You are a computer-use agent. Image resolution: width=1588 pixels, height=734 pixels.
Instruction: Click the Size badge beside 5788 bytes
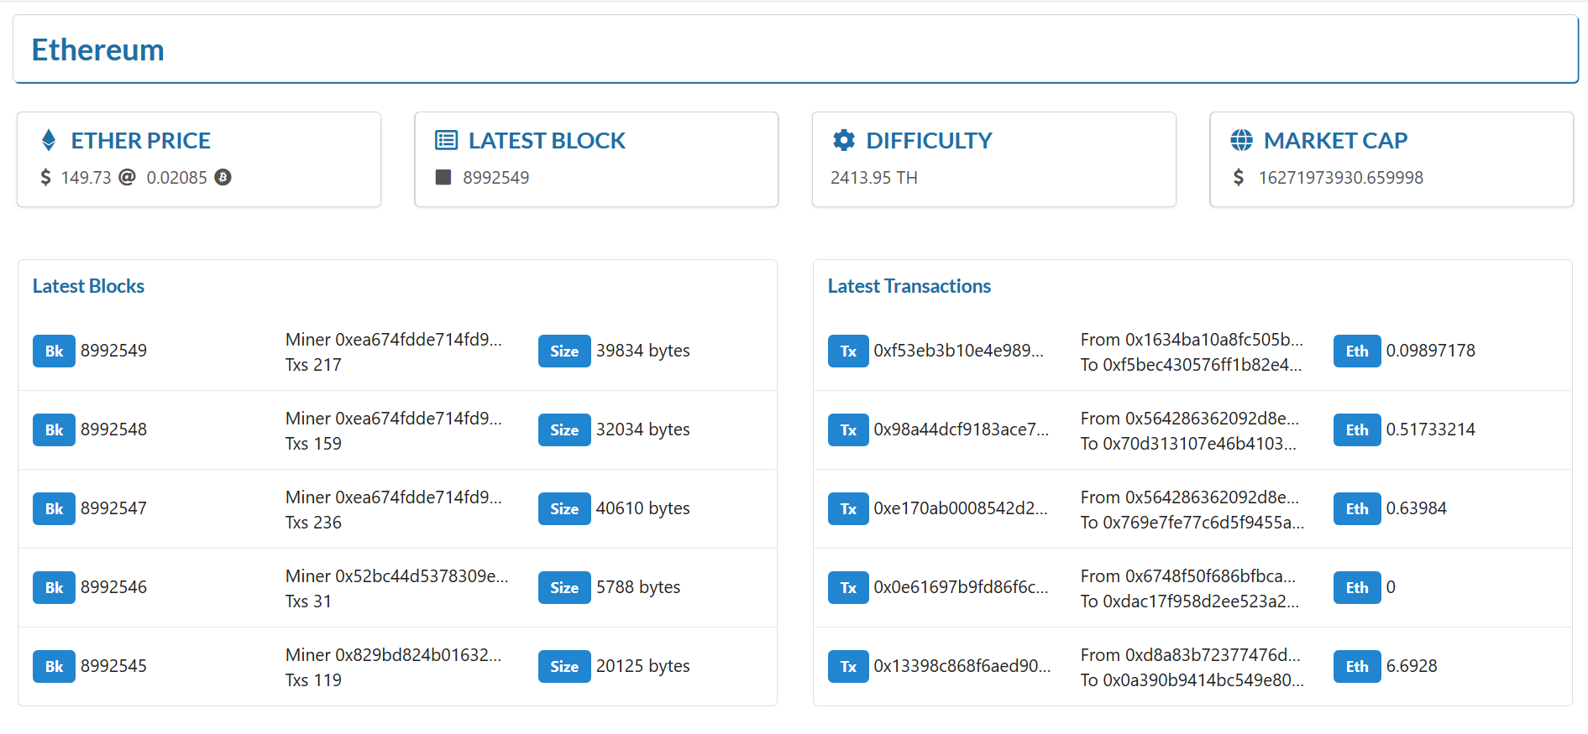coord(564,587)
